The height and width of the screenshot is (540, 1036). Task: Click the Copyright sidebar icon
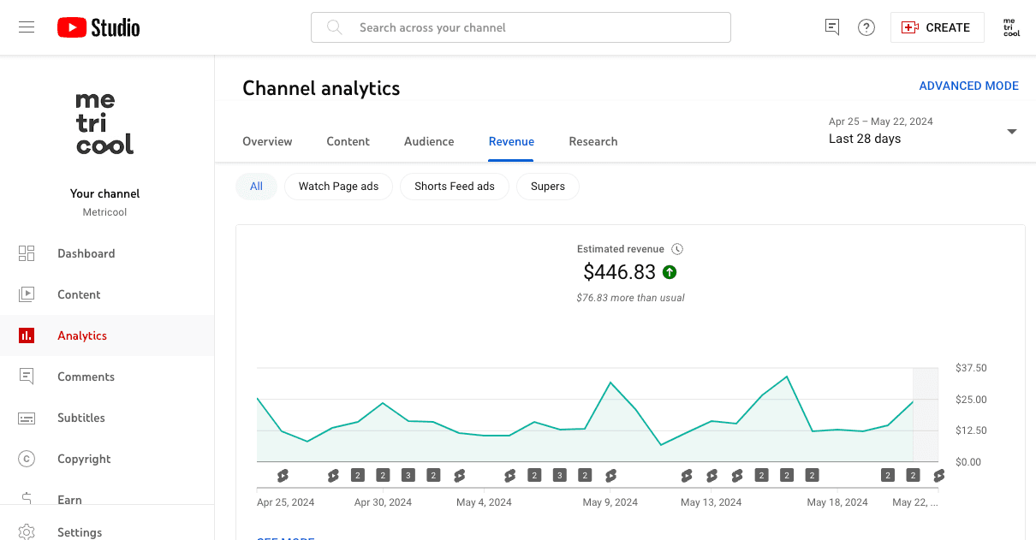click(26, 459)
